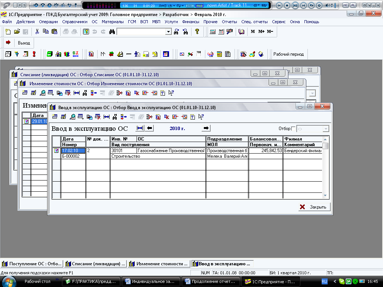The image size is (383, 287).
Task: Click the Строительство cell
Action: (x=158, y=156)
